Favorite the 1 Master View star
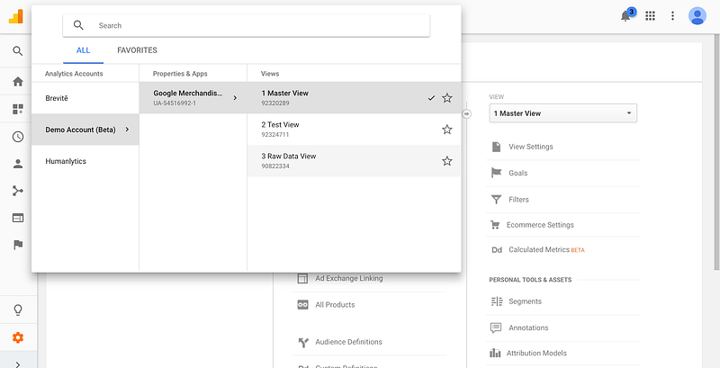This screenshot has height=368, width=720. click(446, 98)
